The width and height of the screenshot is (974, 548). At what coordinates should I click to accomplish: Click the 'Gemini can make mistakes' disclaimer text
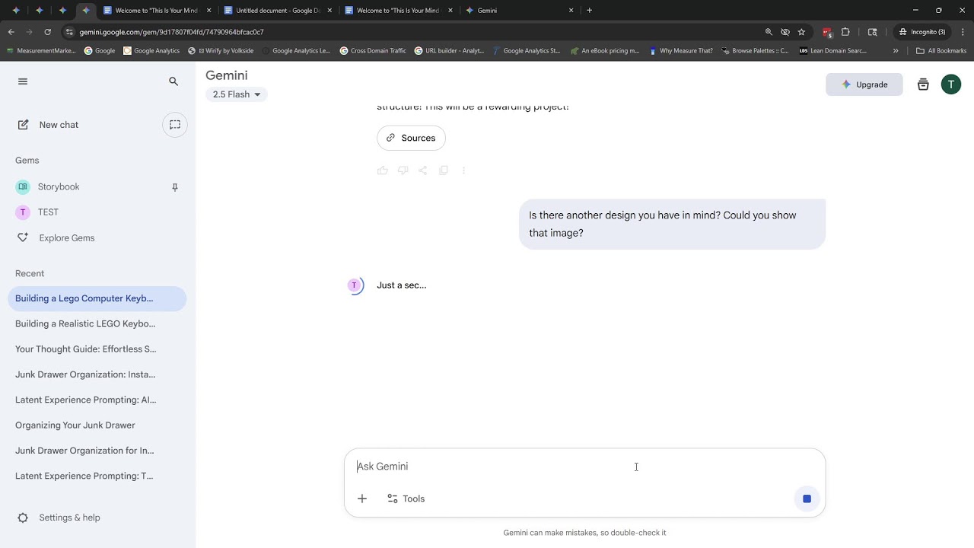[x=584, y=533]
